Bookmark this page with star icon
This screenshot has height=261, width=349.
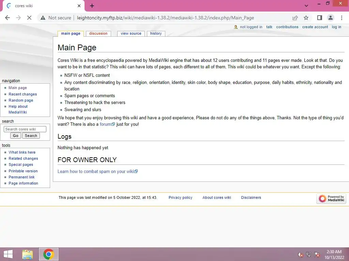(306, 18)
